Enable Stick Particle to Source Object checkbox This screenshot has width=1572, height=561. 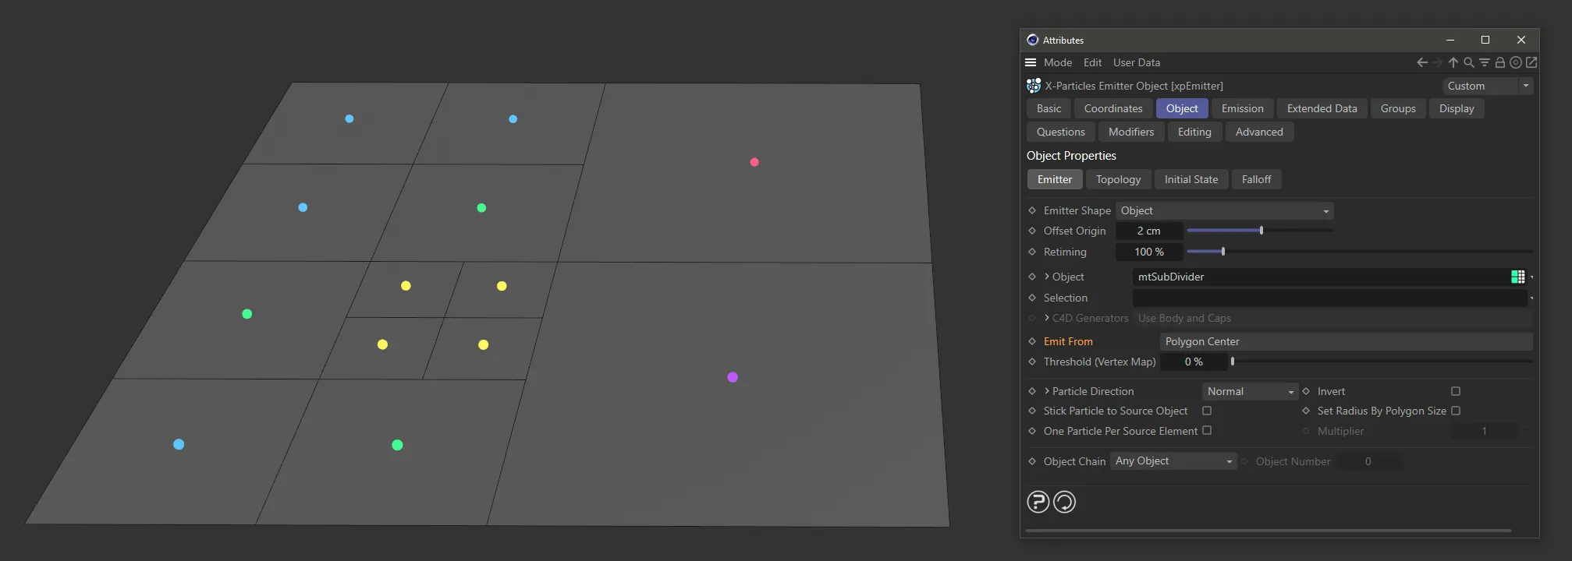(1207, 411)
